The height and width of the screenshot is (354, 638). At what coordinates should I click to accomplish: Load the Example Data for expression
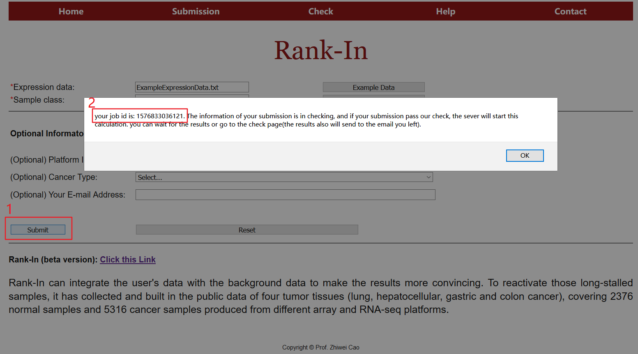pyautogui.click(x=373, y=87)
